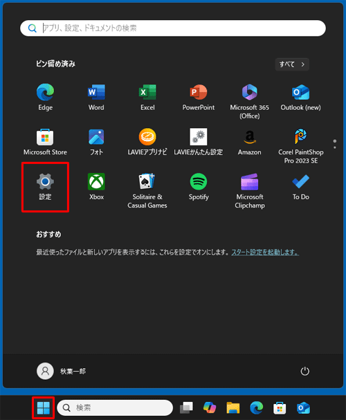The width and height of the screenshot is (346, 420).
Task: Open the Excel pinned app
Action: point(147,98)
